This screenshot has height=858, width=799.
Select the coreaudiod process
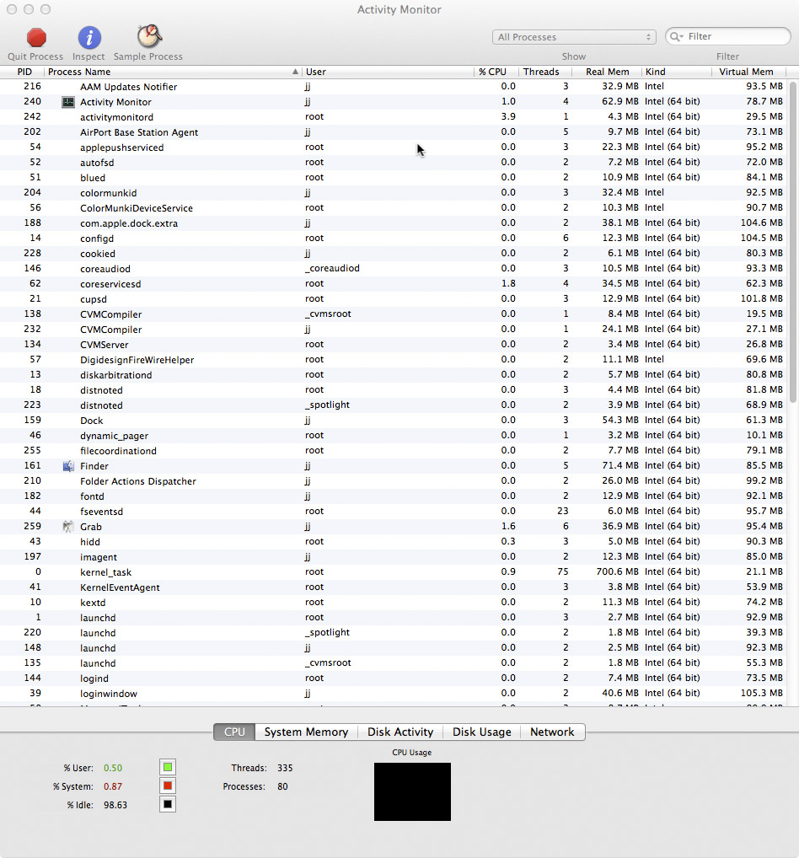394,268
